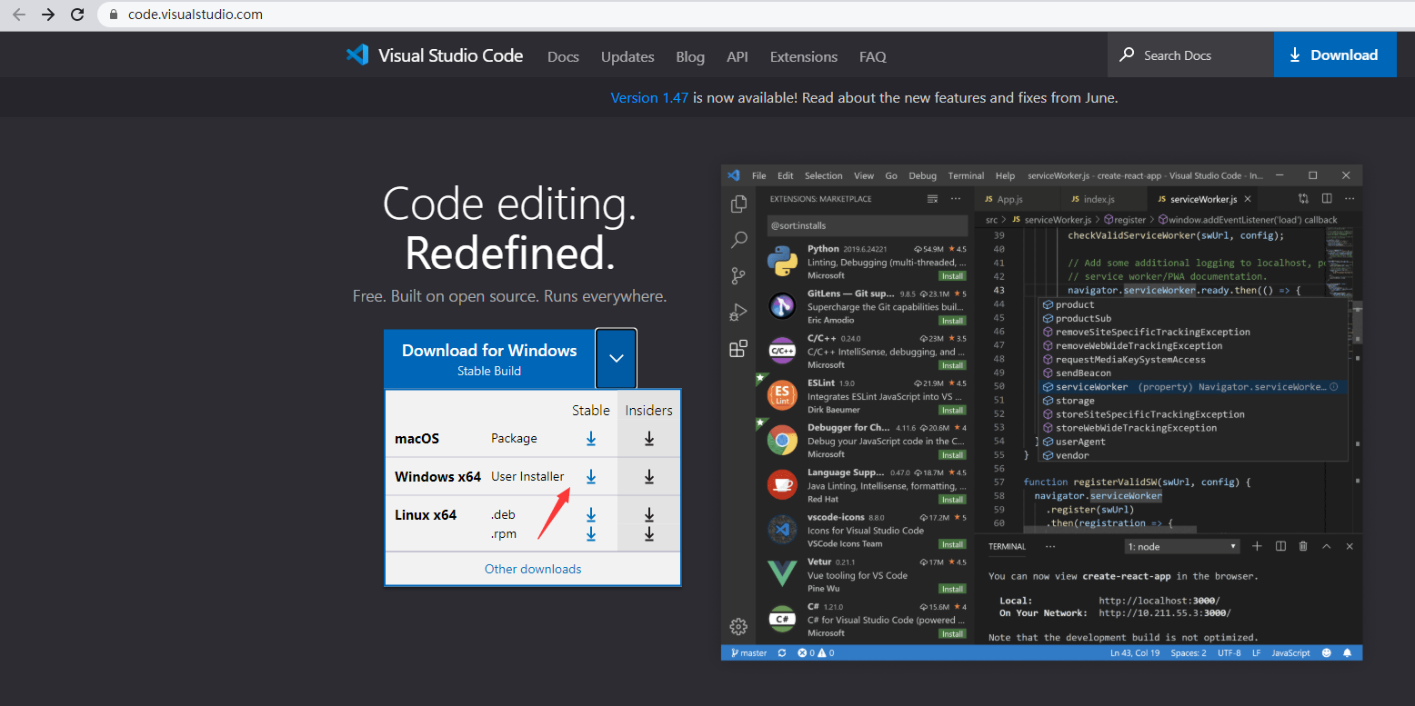The image size is (1415, 706).
Task: Open Run and Debug in the preview activity bar
Action: click(738, 313)
